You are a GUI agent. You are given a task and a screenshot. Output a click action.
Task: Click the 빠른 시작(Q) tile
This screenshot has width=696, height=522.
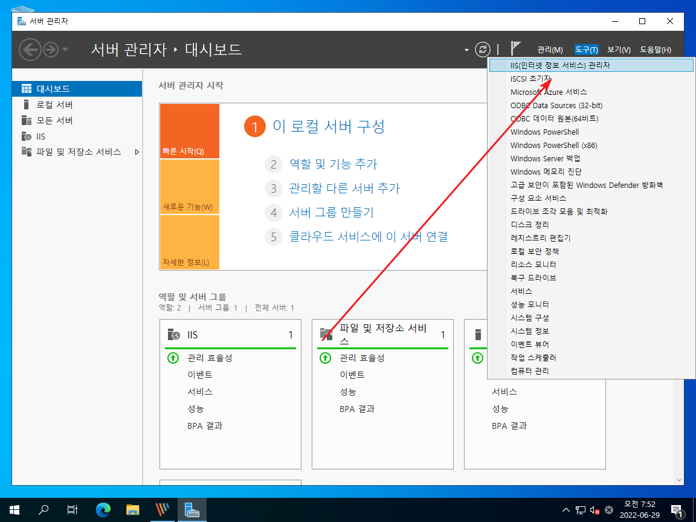point(190,131)
